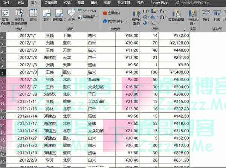
Task: Open the Power Pivot tab
Action: point(159,2)
